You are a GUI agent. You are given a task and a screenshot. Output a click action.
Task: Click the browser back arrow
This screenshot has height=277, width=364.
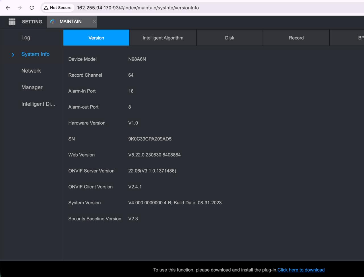point(8,8)
